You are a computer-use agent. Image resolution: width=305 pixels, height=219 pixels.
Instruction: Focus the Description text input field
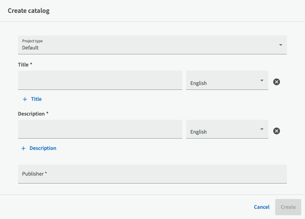[x=100, y=129]
